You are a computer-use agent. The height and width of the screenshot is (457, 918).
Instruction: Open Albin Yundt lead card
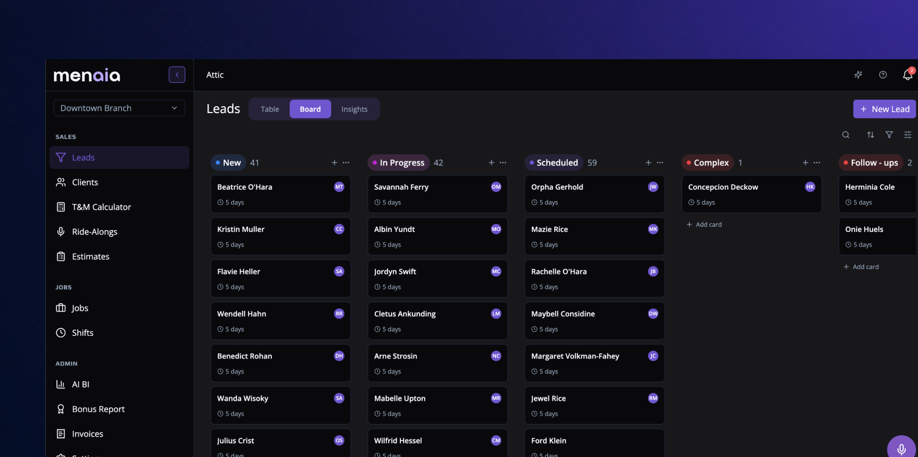tap(438, 236)
